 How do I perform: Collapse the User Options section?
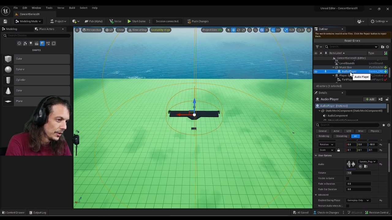coord(316,156)
